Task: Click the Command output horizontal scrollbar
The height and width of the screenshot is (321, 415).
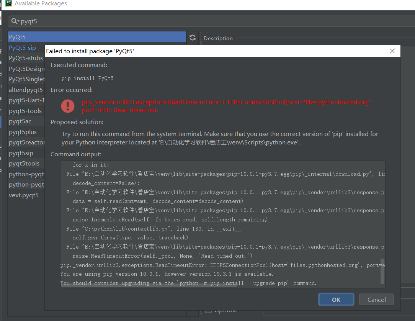Action: tap(149, 286)
